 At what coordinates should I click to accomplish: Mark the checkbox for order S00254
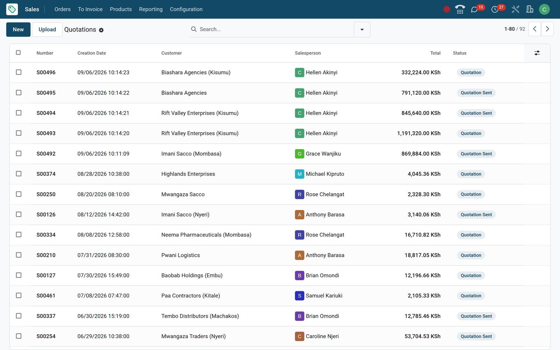pyautogui.click(x=19, y=336)
